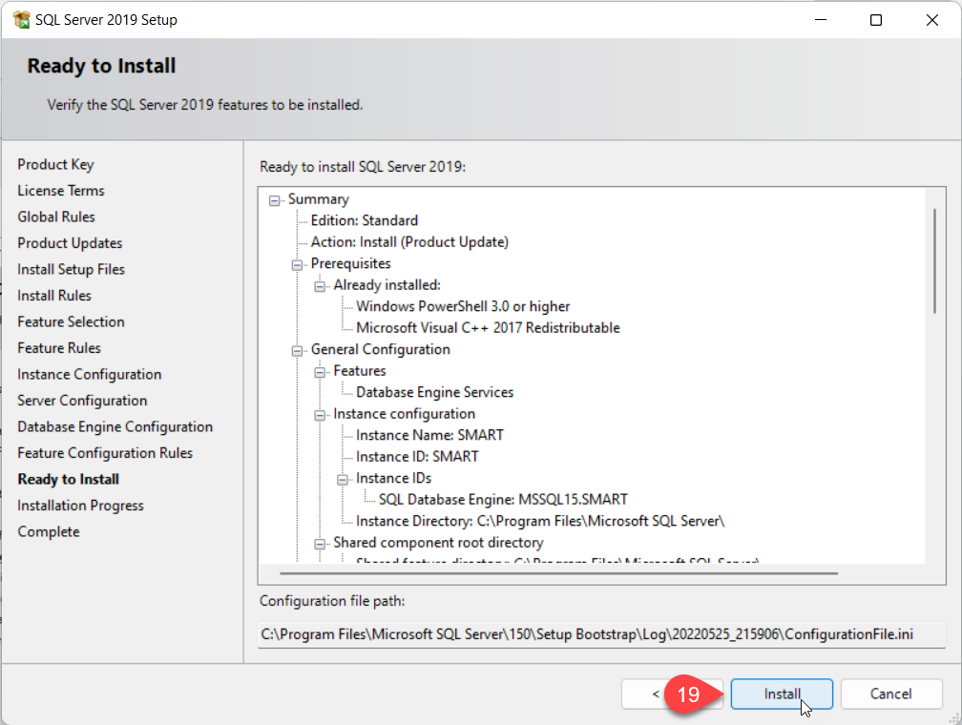The width and height of the screenshot is (962, 725).
Task: Select 'Microsoft Visual C++ 2017 Redistributable' row
Action: 488,328
